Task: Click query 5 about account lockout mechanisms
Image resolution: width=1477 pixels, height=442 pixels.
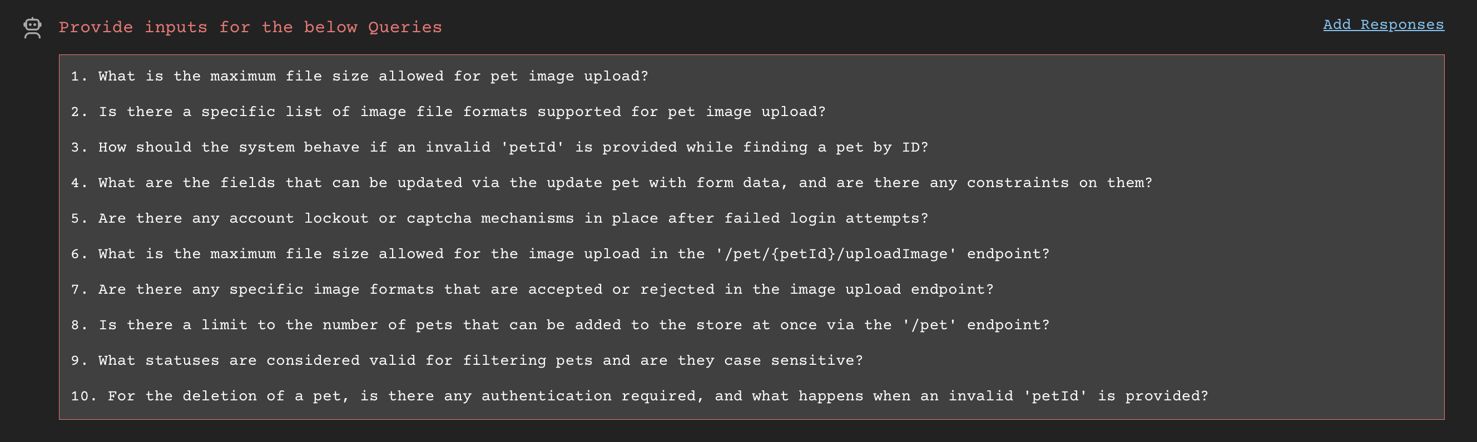Action: (x=499, y=218)
